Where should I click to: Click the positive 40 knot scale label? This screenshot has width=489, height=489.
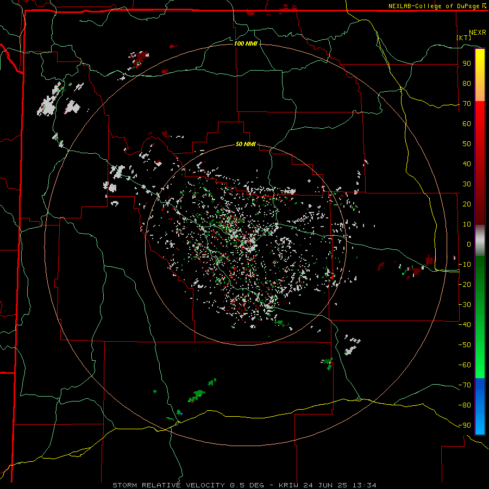click(467, 164)
